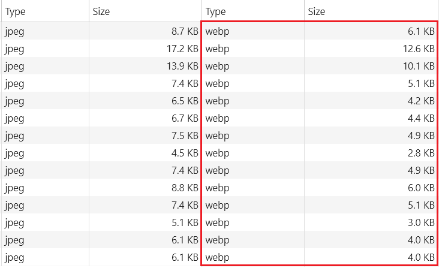
Task: Click the 8.8 KB jpeg size cell
Action: click(145, 188)
